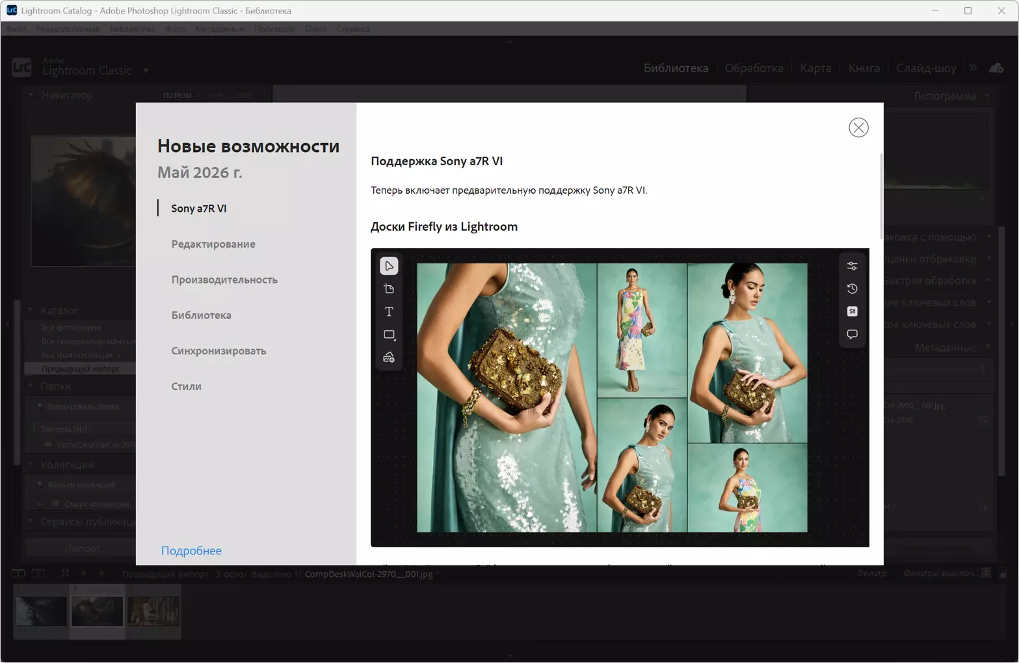The image size is (1019, 663).
Task: Open the "Окно" menu in the menu bar
Action: 315,29
